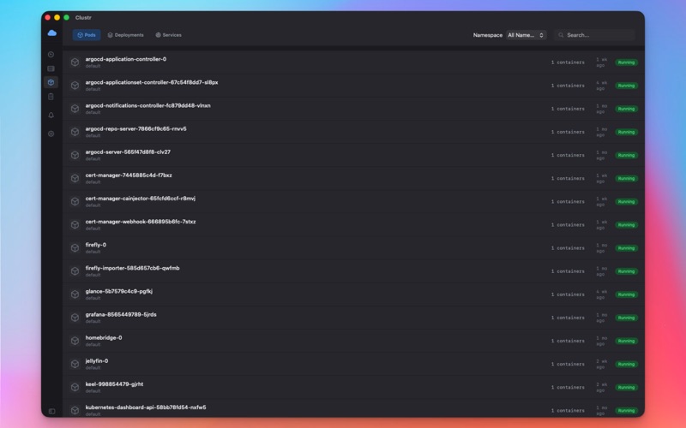Viewport: 686px width, 428px height.
Task: Click the age text on jellyfin-0 row
Action: [602, 364]
